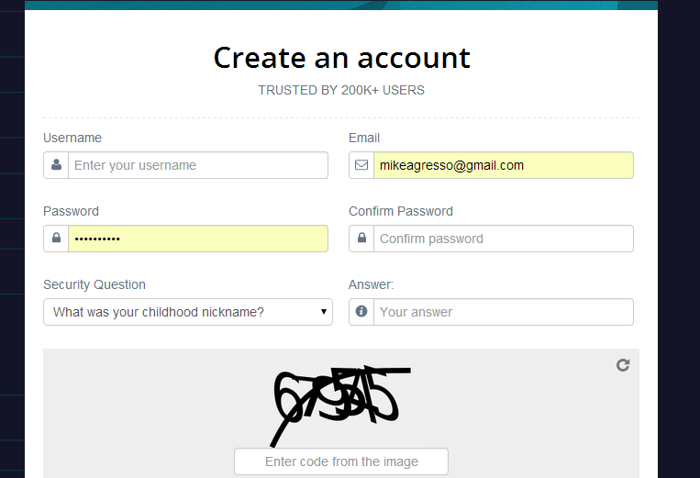
Task: Click the Confirm Password label
Action: tap(401, 211)
